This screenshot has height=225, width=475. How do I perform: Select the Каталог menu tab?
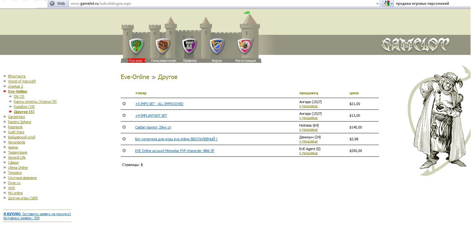pyautogui.click(x=136, y=61)
